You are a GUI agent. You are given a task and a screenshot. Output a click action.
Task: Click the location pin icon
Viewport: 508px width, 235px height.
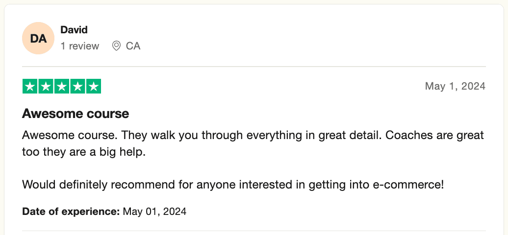(x=117, y=46)
